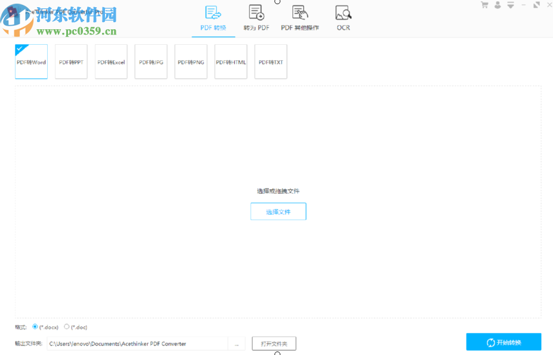Select the (*.doc) format radio button

tap(67, 327)
